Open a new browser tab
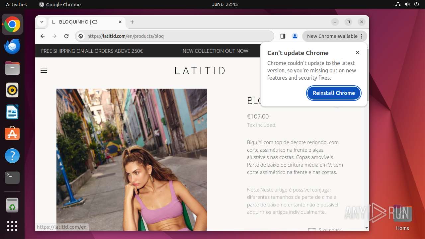The height and width of the screenshot is (239, 425). (132, 22)
